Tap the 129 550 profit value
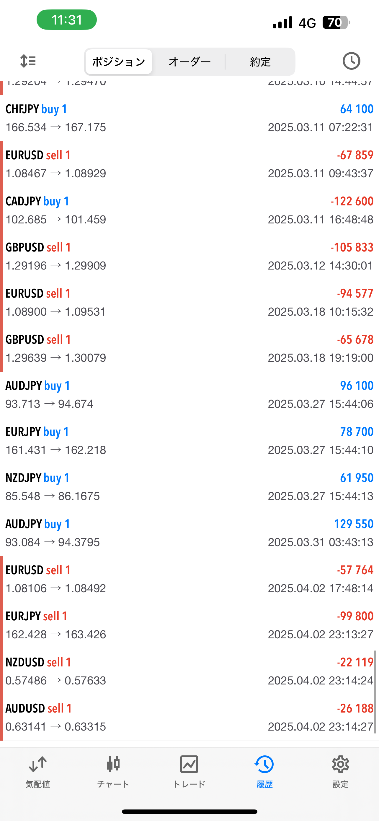This screenshot has height=821, width=379. 353,524
